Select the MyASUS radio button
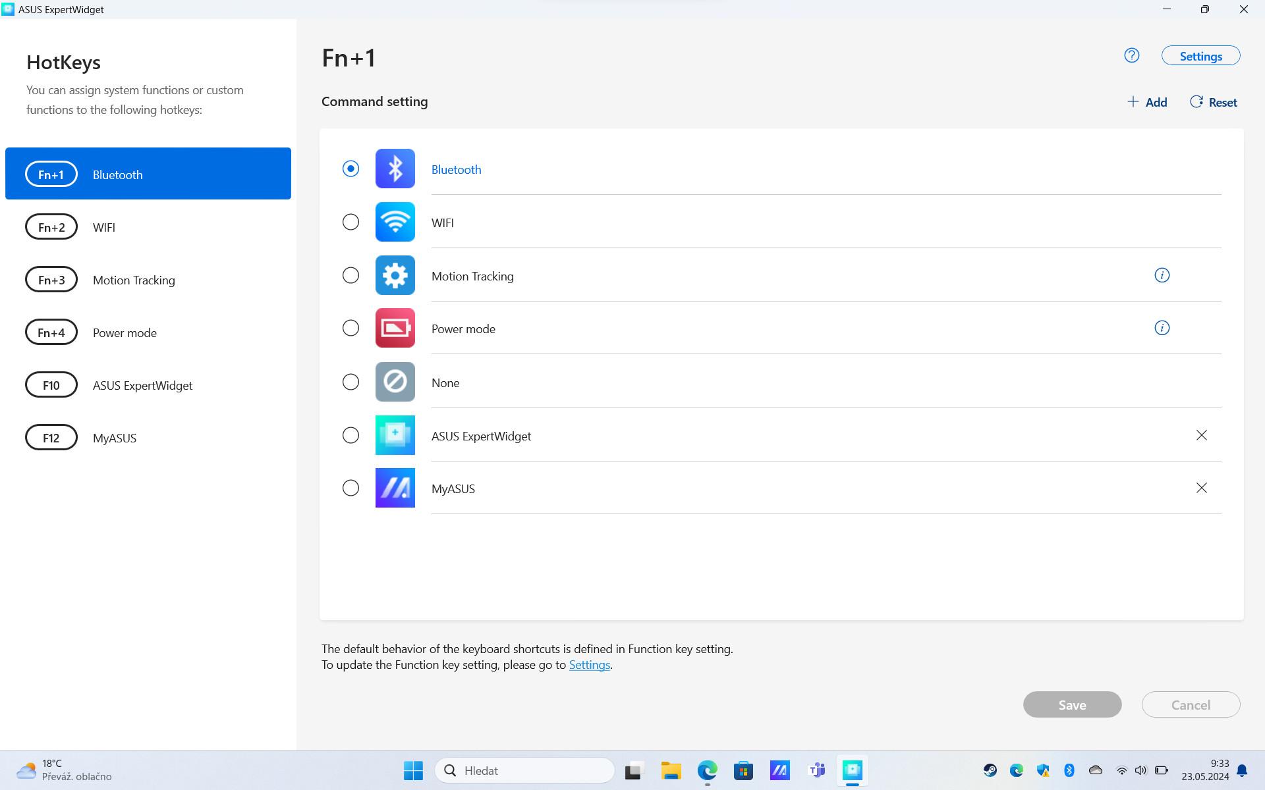This screenshot has width=1265, height=790. 351,488
